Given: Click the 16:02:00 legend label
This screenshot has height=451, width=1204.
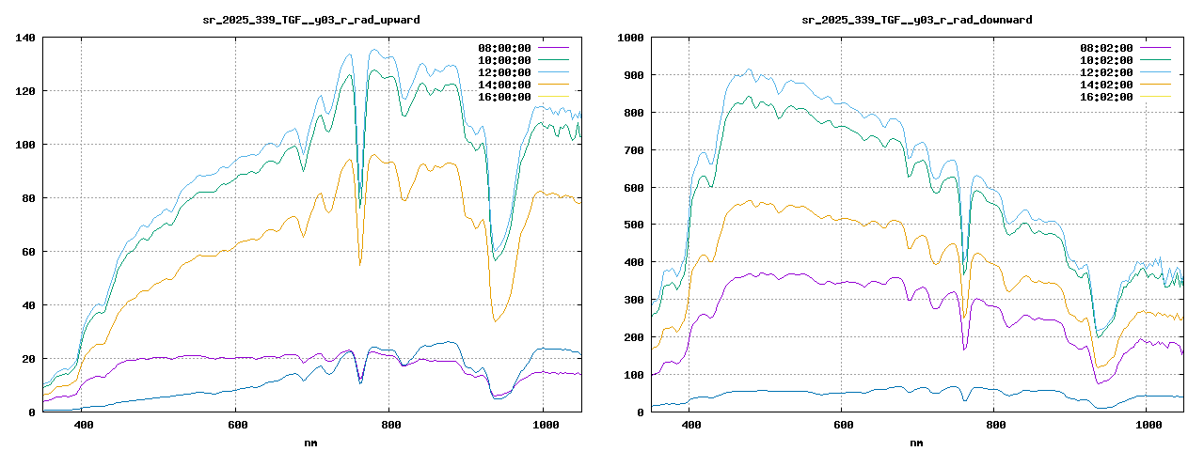Looking at the screenshot, I should (x=1106, y=97).
